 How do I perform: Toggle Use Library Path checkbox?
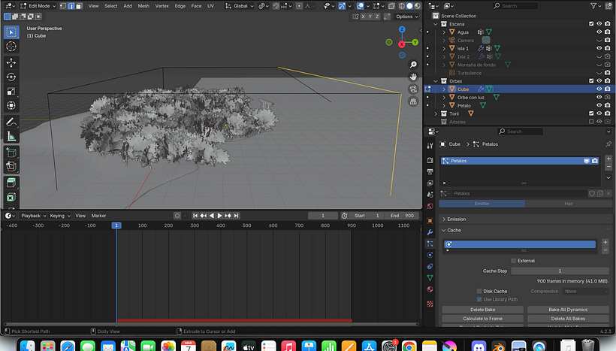pyautogui.click(x=479, y=299)
